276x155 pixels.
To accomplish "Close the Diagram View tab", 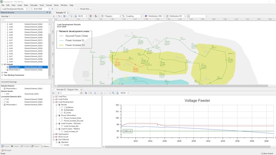I will (81, 90).
